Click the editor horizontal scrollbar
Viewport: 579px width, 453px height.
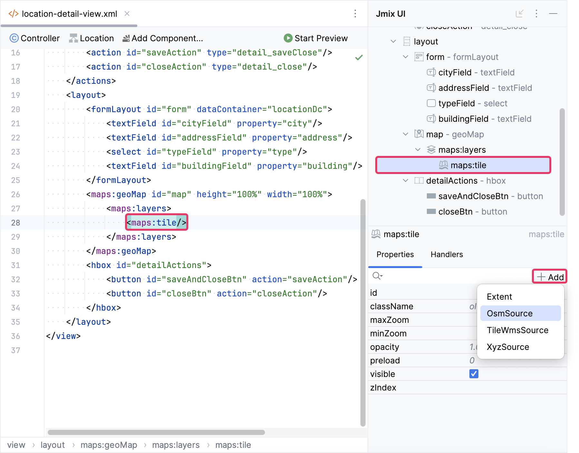coord(156,432)
